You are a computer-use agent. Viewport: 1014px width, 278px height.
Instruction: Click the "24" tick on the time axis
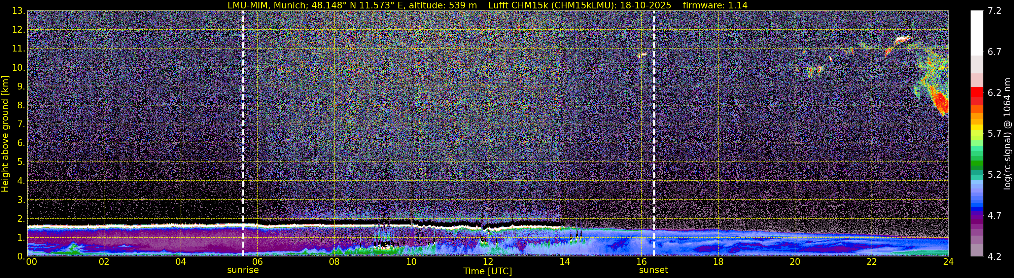coord(948,262)
